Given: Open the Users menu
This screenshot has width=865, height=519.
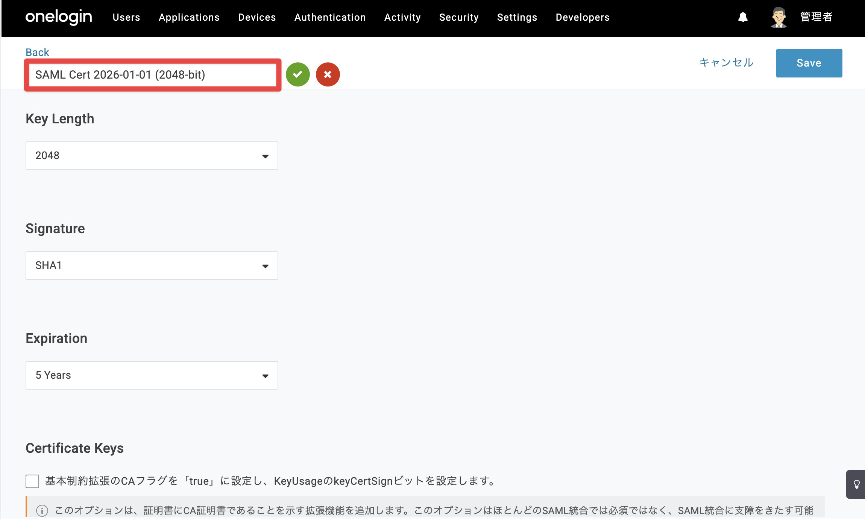Looking at the screenshot, I should click(x=126, y=17).
